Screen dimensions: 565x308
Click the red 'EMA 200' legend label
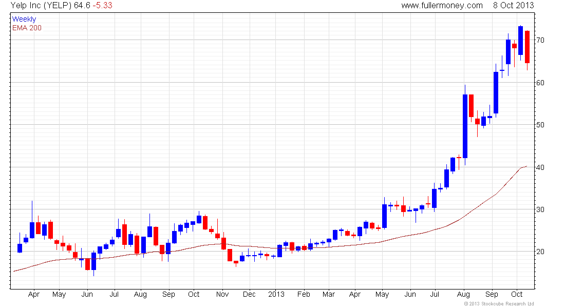[x=27, y=28]
